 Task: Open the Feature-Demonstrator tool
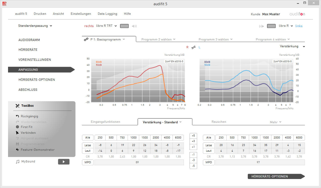coord(18,150)
